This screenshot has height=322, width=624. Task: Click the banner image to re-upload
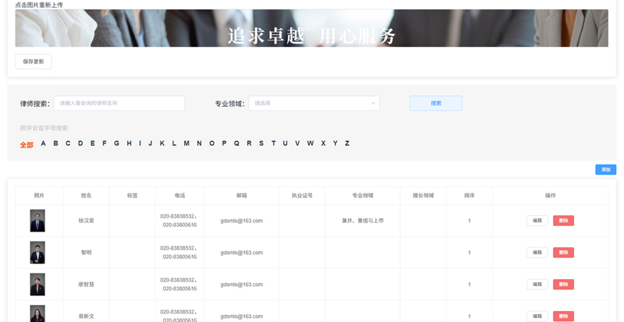tap(311, 28)
